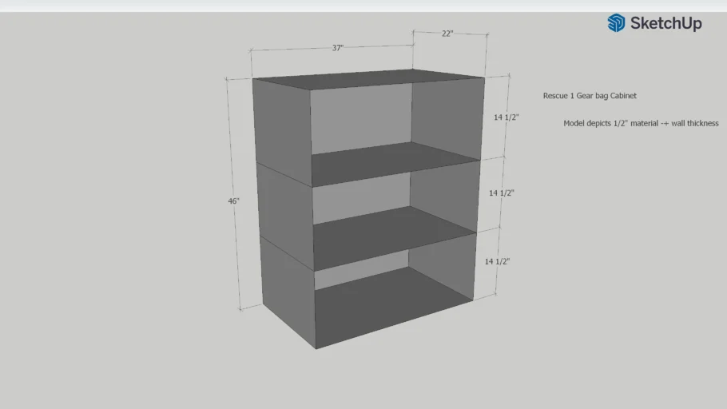Select the 22" depth dimension label
This screenshot has height=409, width=727.
tap(447, 34)
